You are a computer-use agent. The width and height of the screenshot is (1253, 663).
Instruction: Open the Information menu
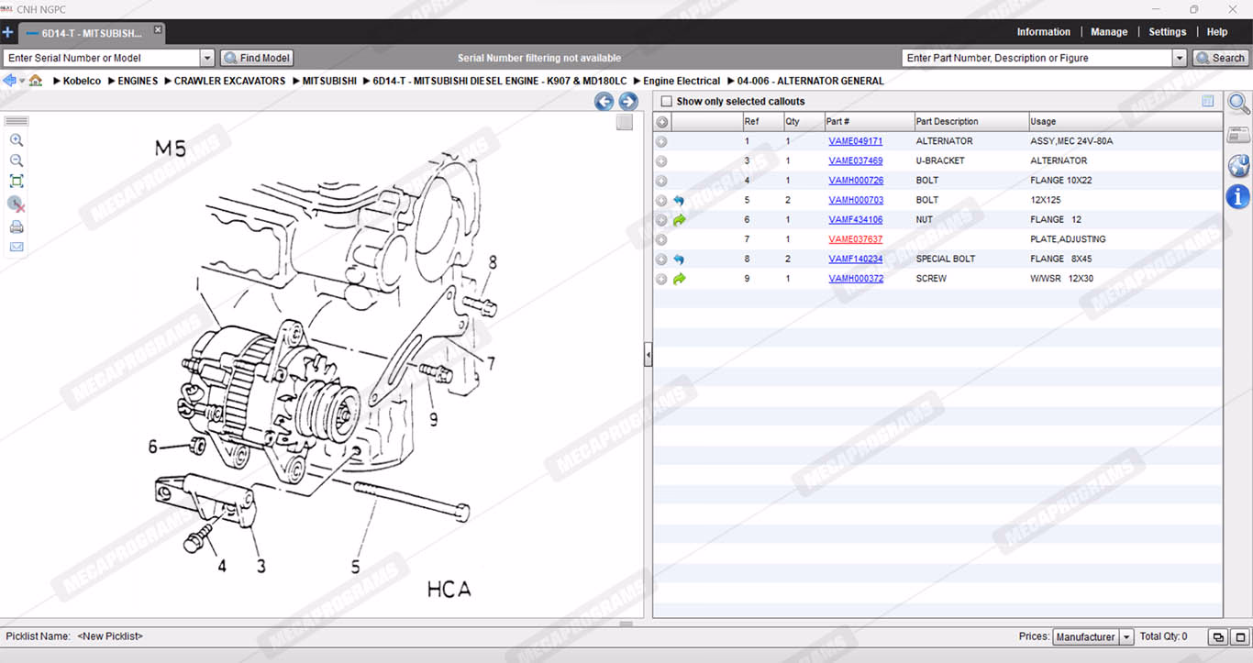1043,32
